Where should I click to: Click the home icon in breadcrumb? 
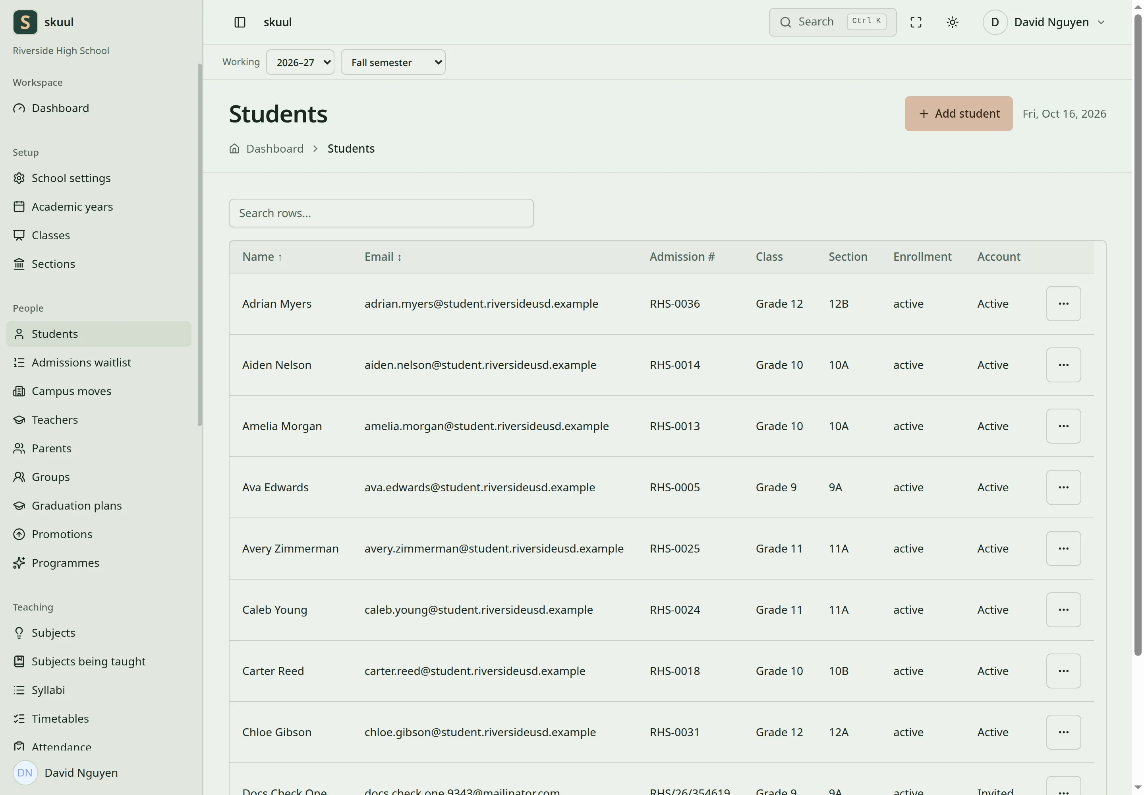234,148
